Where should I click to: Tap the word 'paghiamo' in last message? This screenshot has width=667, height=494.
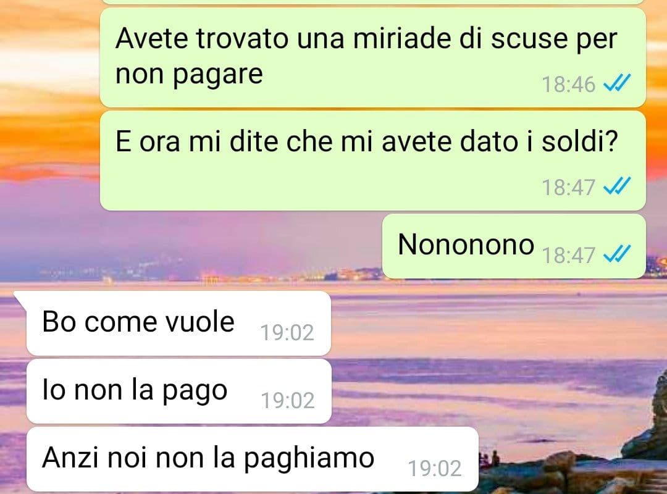tap(309, 459)
